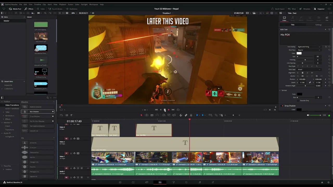Select the endlayout.png media thumbnail
The width and height of the screenshot is (333, 187).
(x=41, y=71)
